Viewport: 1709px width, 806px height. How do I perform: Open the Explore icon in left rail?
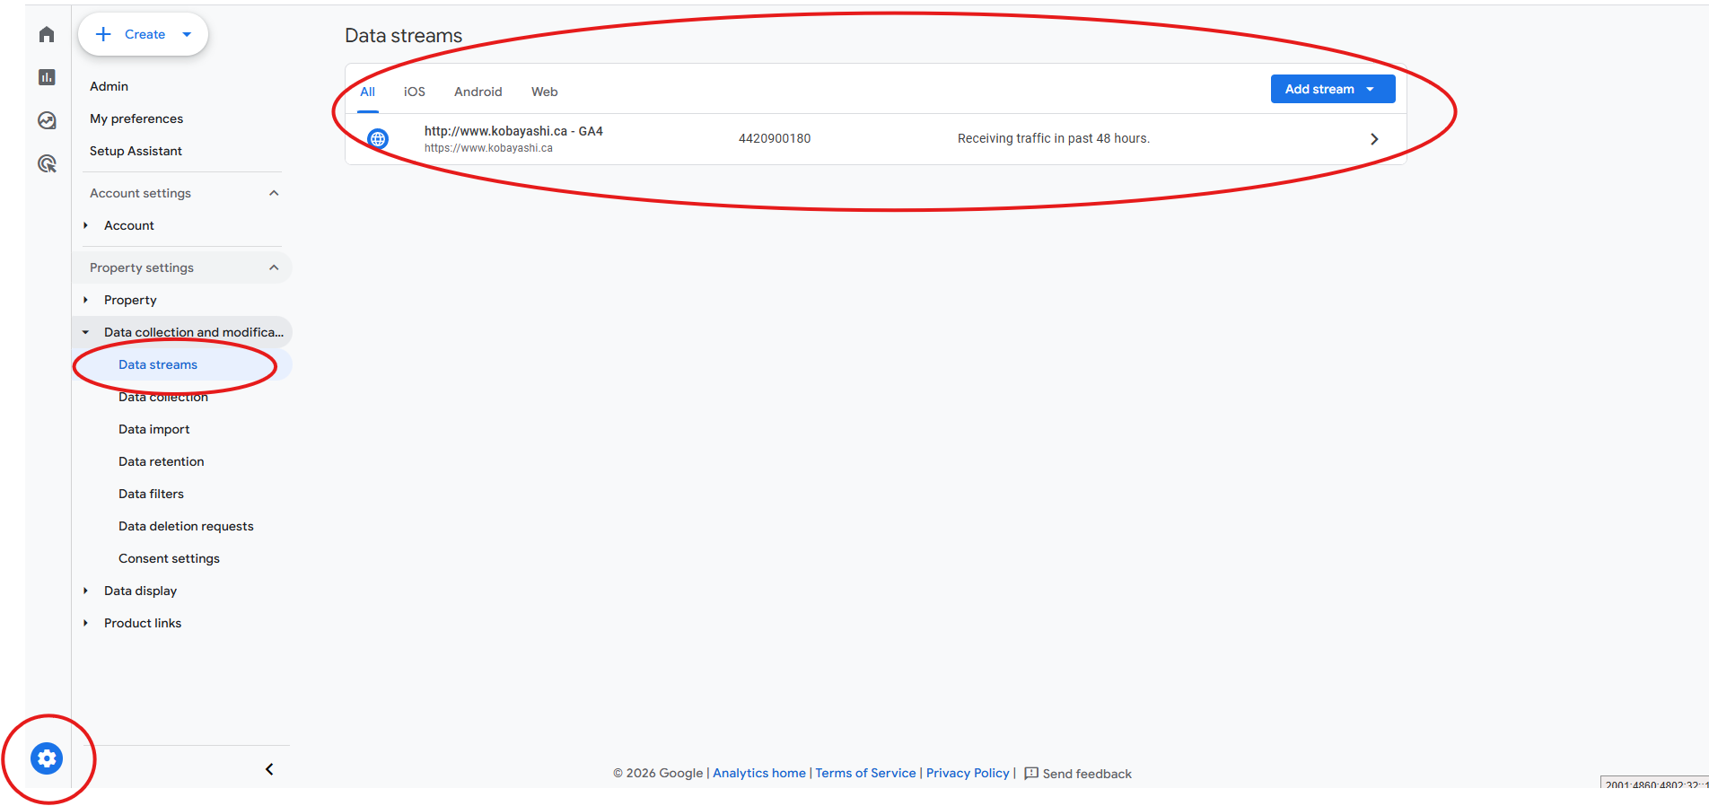[x=47, y=120]
